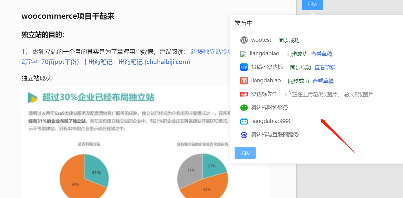
Task: Close the publishing popup with 关闭
Action: [245, 153]
